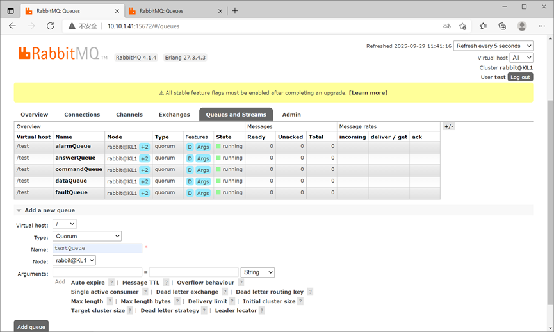This screenshot has width=554, height=332.
Task: Click the help icon beside Auto expire
Action: [x=111, y=283]
